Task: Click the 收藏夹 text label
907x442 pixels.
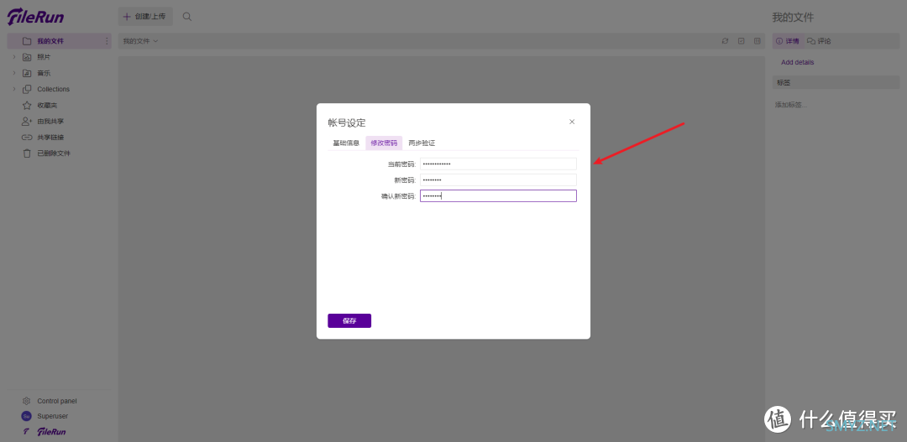Action: (x=47, y=106)
